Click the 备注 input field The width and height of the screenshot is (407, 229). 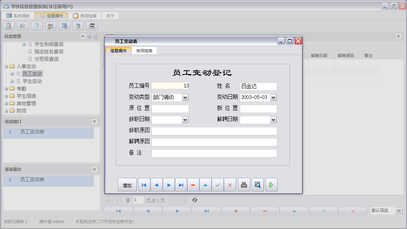214,153
